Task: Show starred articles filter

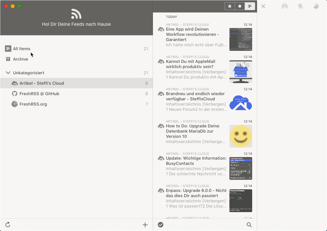Action: click(230, 6)
